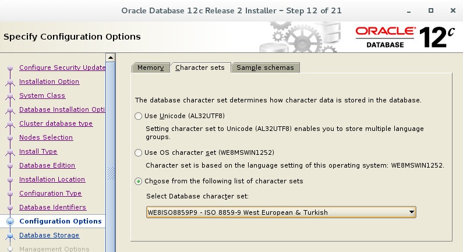The height and width of the screenshot is (252, 463).
Task: Click the Database Storage step node icon
Action: pyautogui.click(x=10, y=236)
